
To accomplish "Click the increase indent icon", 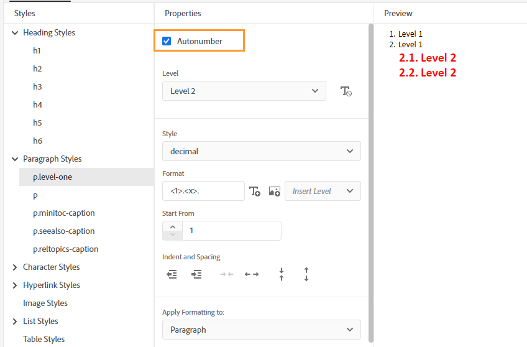I will pos(196,274).
